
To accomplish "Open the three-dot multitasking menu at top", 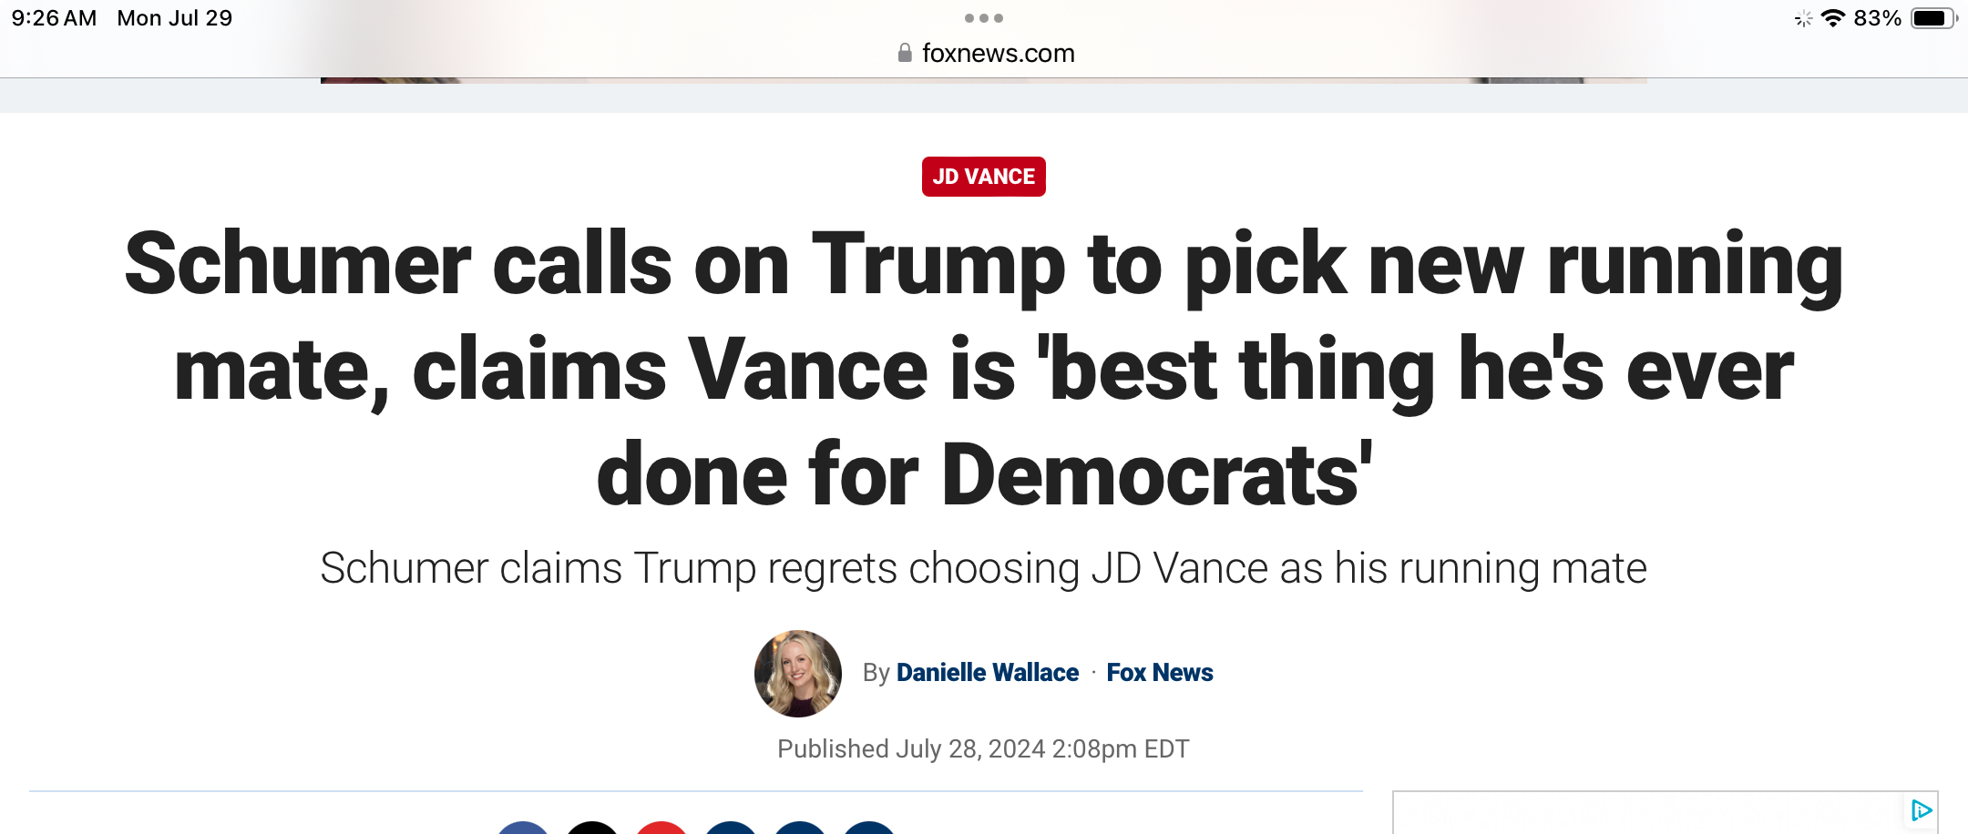I will [x=984, y=18].
